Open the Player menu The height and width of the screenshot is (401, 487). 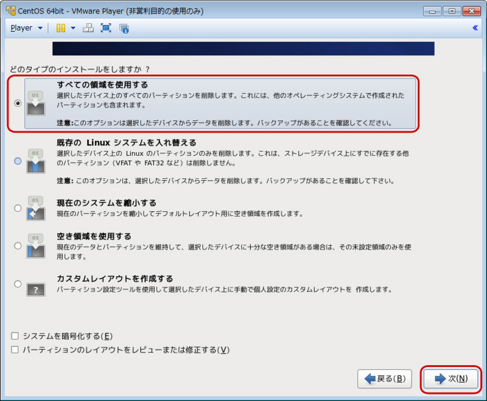point(20,27)
